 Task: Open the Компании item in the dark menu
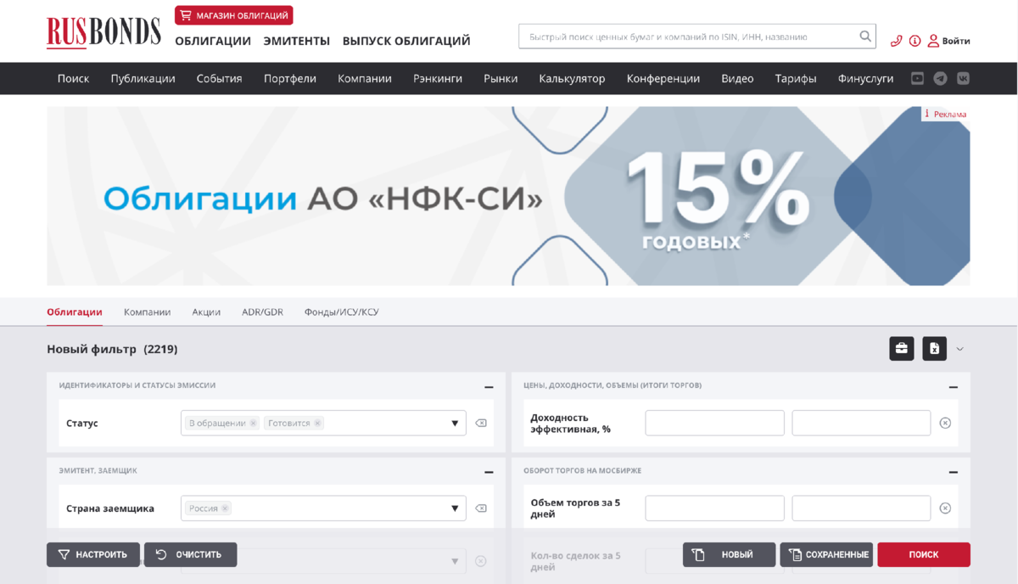(x=365, y=78)
